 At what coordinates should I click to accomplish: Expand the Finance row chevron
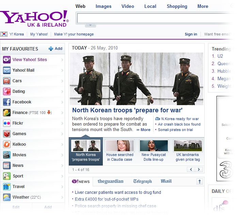point(62,113)
